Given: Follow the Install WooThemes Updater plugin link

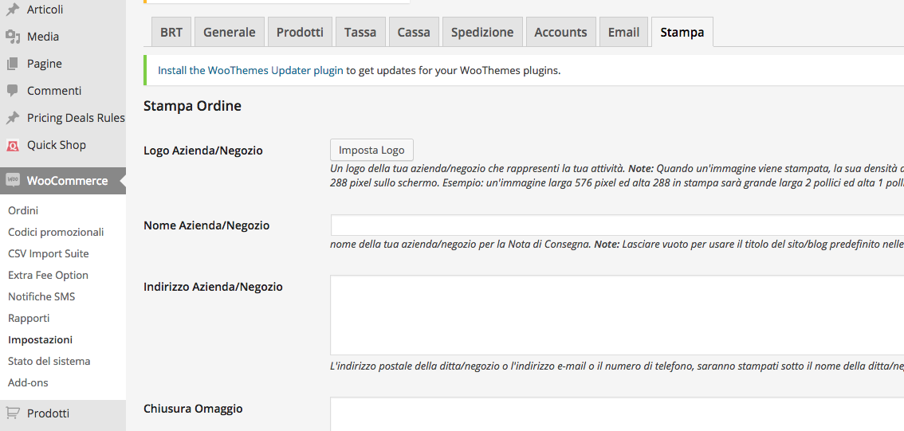Looking at the screenshot, I should tap(250, 70).
